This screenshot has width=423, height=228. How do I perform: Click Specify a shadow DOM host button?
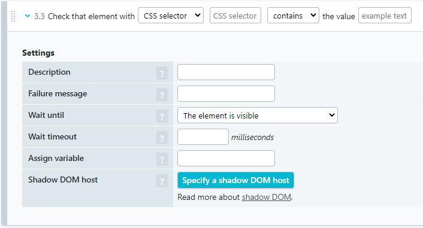point(235,180)
